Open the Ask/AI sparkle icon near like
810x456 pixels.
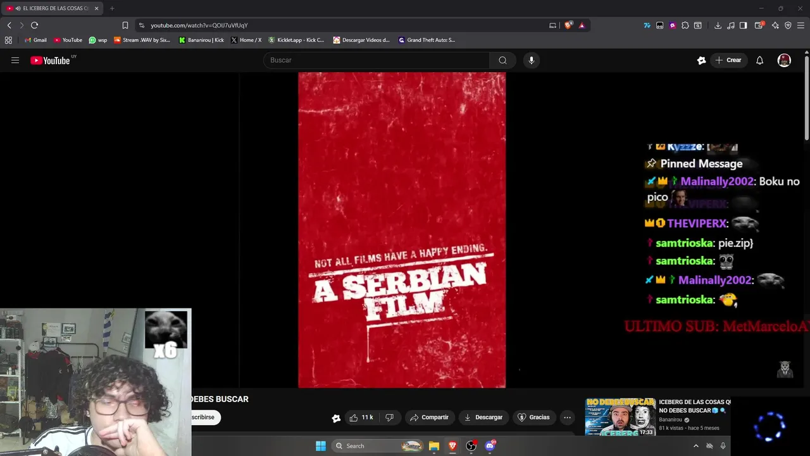pyautogui.click(x=336, y=417)
